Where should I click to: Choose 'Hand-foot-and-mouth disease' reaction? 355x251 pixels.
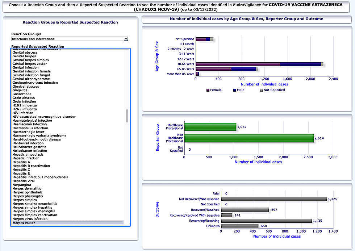(37, 139)
